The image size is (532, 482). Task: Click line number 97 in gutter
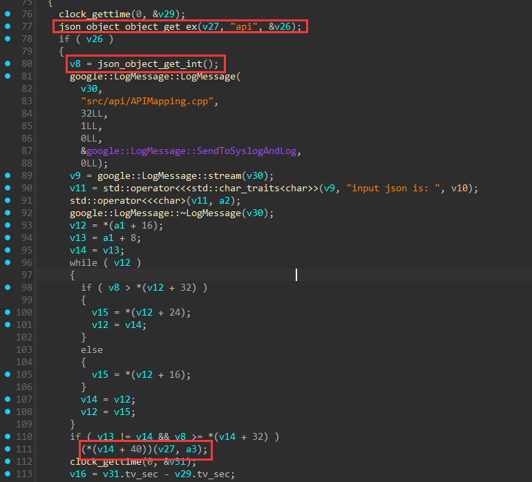tap(27, 275)
